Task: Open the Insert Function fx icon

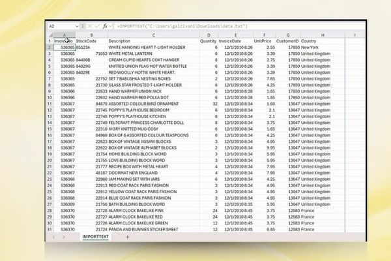Action: pos(105,26)
